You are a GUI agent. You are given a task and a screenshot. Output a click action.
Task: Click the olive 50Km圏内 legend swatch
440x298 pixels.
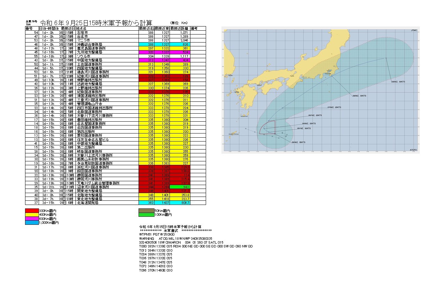[147, 211]
